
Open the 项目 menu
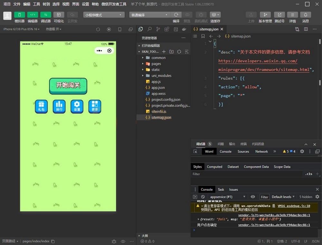[x=7, y=4]
